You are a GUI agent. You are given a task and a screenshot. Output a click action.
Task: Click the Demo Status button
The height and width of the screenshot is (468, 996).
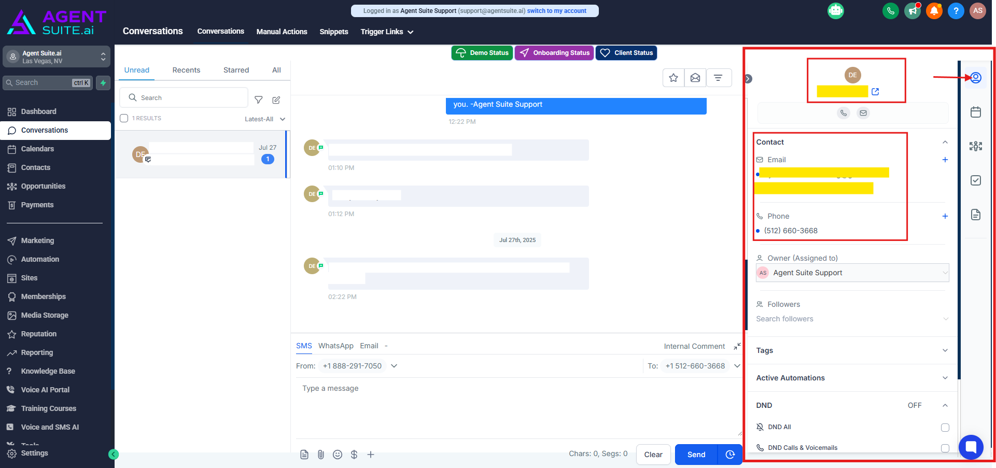482,53
